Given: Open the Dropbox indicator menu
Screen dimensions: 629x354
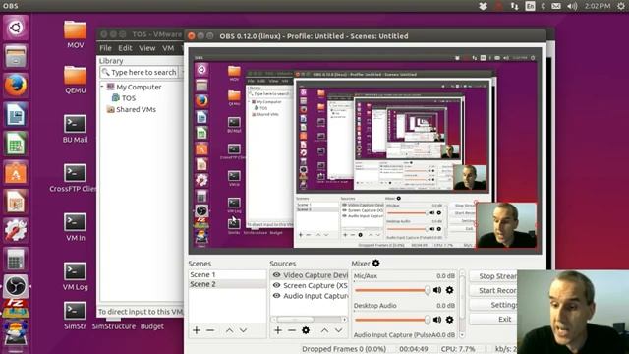Looking at the screenshot, I should coord(483,6).
